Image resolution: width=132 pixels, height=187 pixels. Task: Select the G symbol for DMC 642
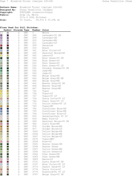[x=8, y=78]
